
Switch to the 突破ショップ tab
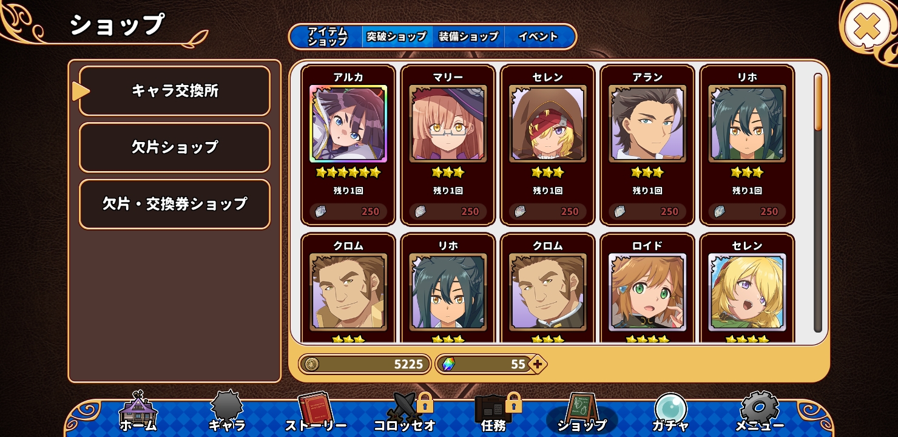[x=397, y=36]
